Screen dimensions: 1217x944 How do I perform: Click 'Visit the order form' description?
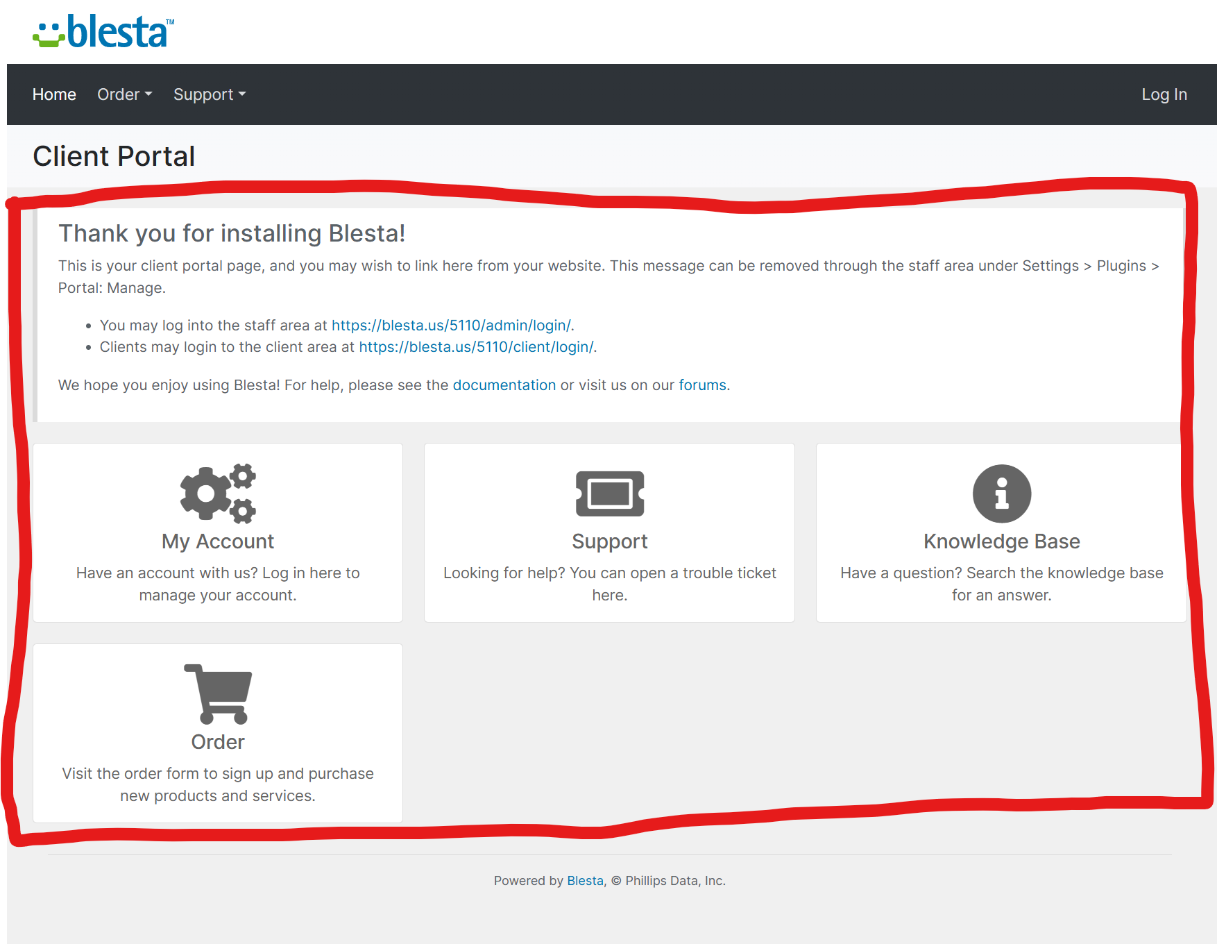coord(218,785)
